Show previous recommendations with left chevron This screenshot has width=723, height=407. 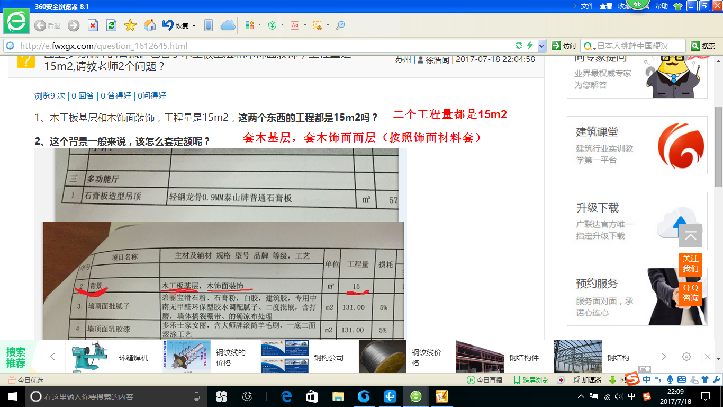pyautogui.click(x=52, y=357)
